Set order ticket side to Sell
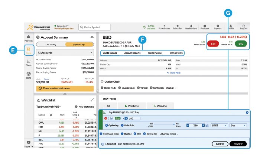Screen dimensions: 260x159 [111, 119]
